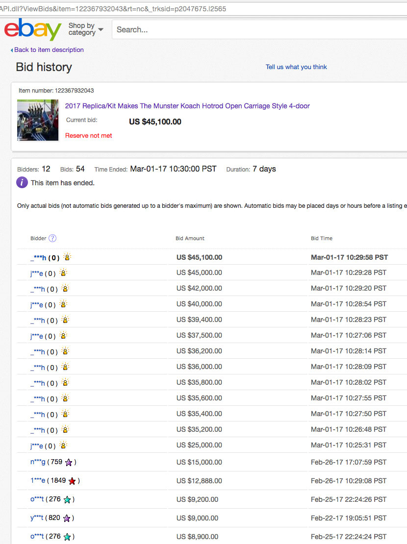407x544 pixels.
Task: Click new-user icon on the $35,400.00 row
Action: point(65,413)
